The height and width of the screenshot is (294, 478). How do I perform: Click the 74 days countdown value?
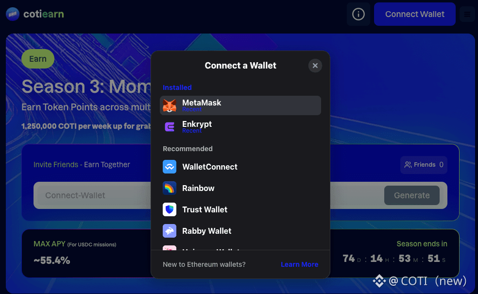tap(349, 259)
